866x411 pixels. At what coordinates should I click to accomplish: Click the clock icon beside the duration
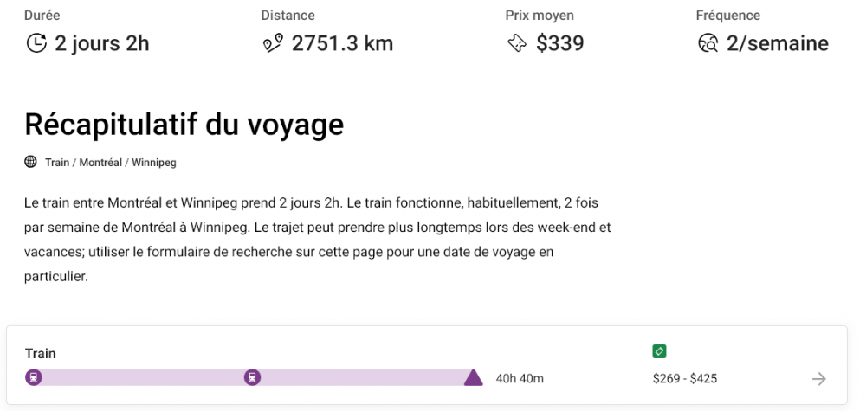click(36, 43)
